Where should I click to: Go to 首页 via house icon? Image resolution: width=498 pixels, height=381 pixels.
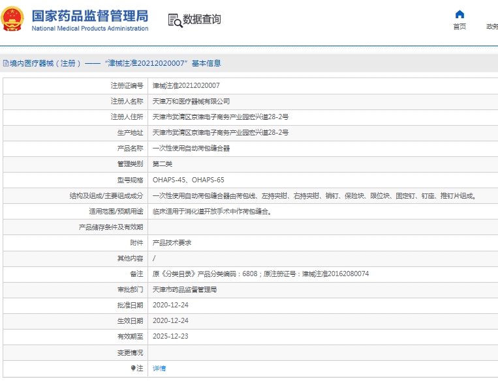click(x=459, y=14)
